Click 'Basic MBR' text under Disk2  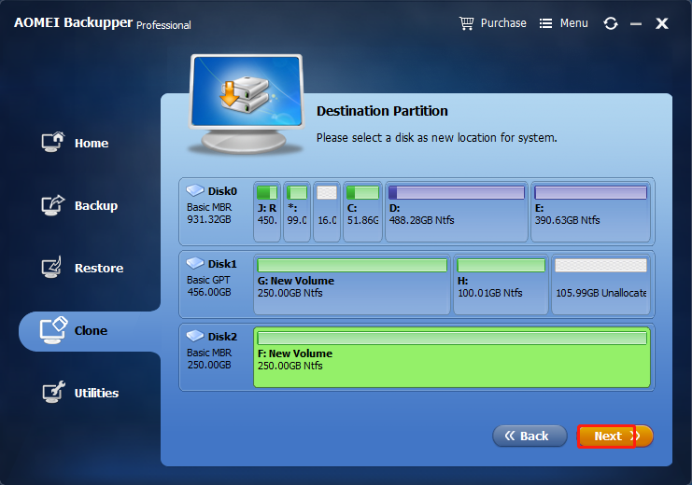[209, 353]
